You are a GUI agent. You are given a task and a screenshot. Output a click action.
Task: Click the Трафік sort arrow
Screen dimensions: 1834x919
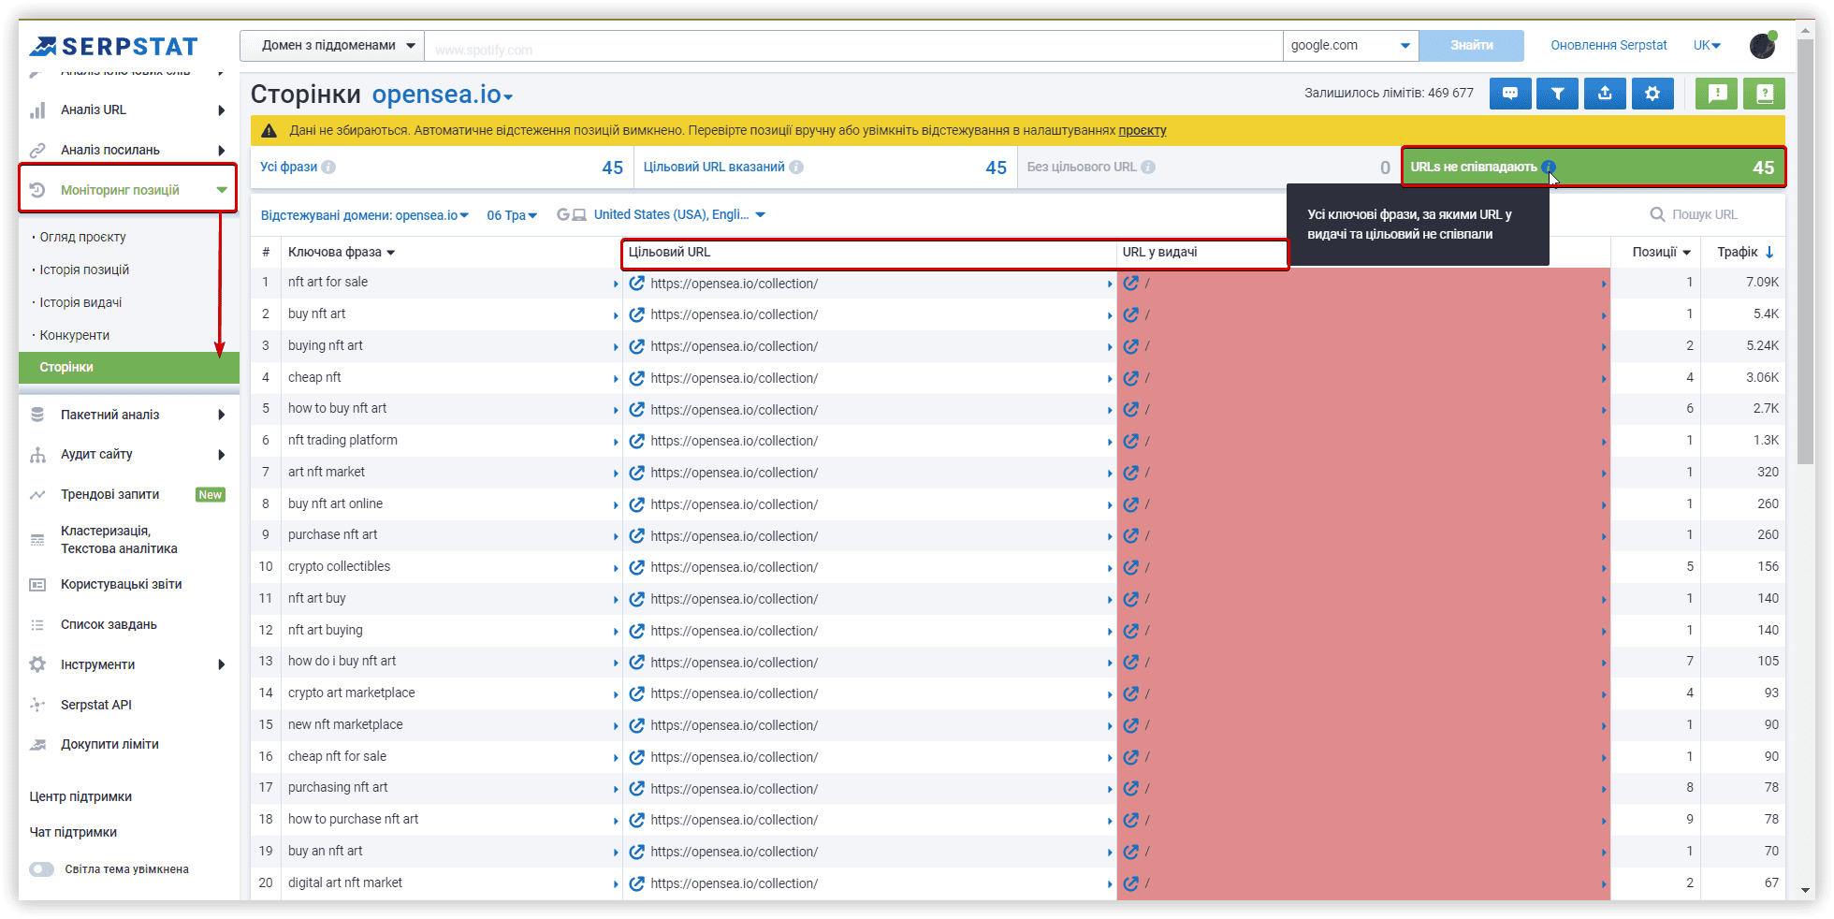[x=1769, y=252]
